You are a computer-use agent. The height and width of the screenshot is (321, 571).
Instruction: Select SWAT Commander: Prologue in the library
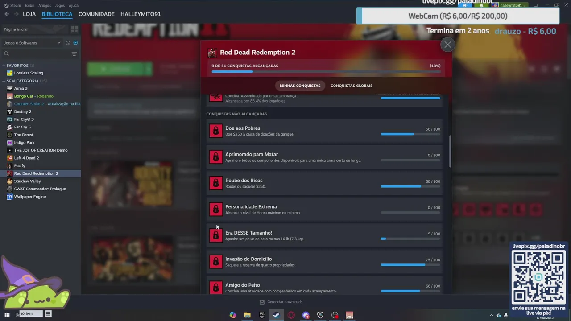[40, 189]
